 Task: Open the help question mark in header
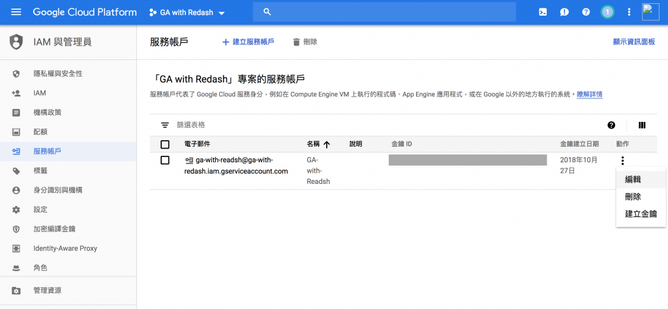(586, 12)
